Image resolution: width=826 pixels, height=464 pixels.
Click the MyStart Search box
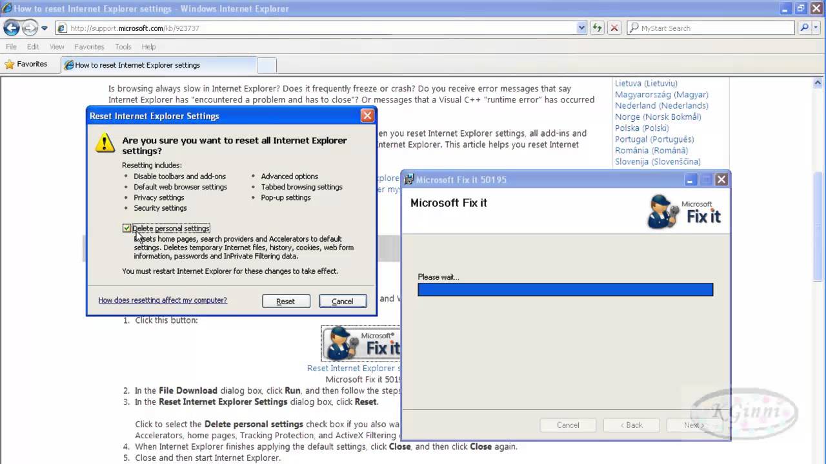(710, 28)
